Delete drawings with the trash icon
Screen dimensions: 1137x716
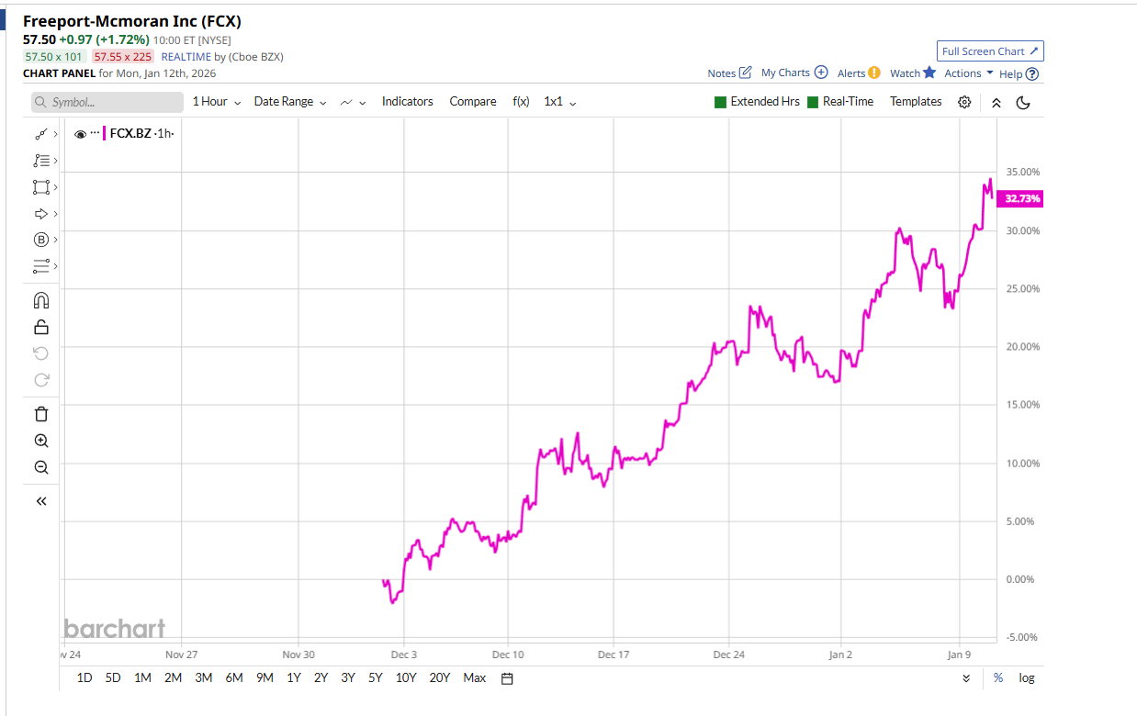tap(40, 414)
